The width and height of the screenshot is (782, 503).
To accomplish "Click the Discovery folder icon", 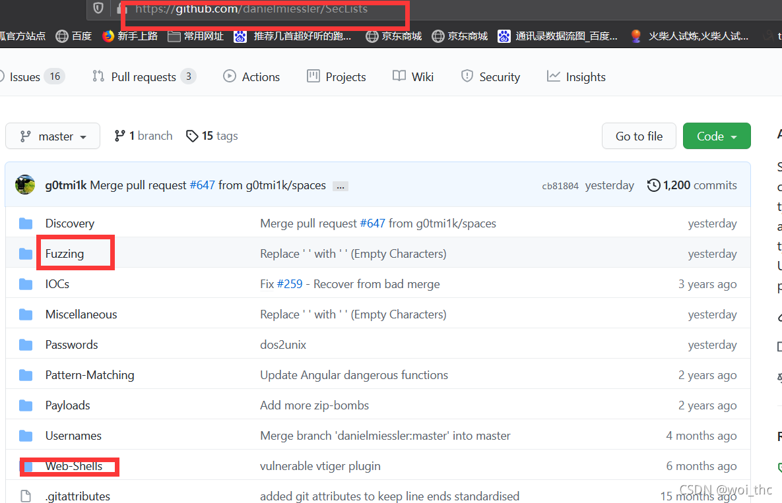I will [26, 223].
